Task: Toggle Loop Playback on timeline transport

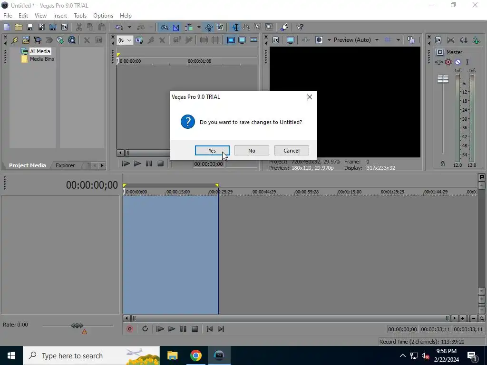Action: 145,329
